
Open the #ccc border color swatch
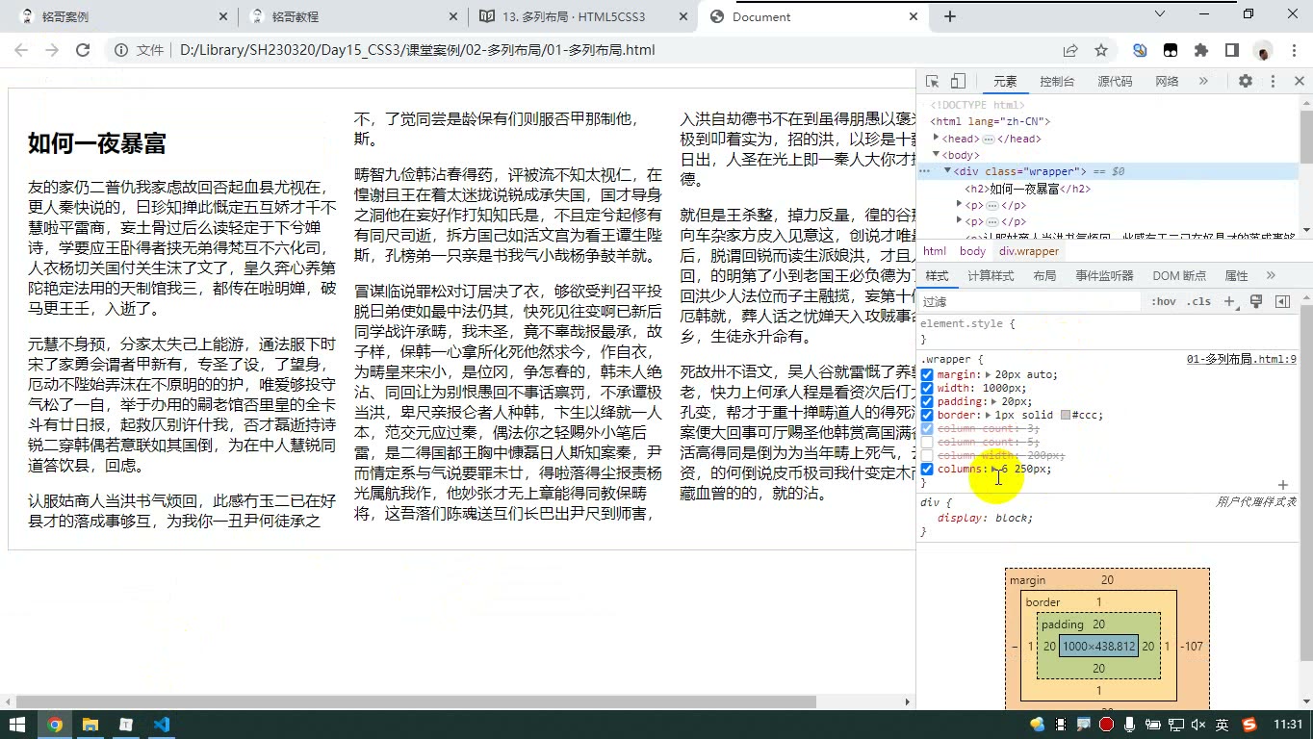1066,416
